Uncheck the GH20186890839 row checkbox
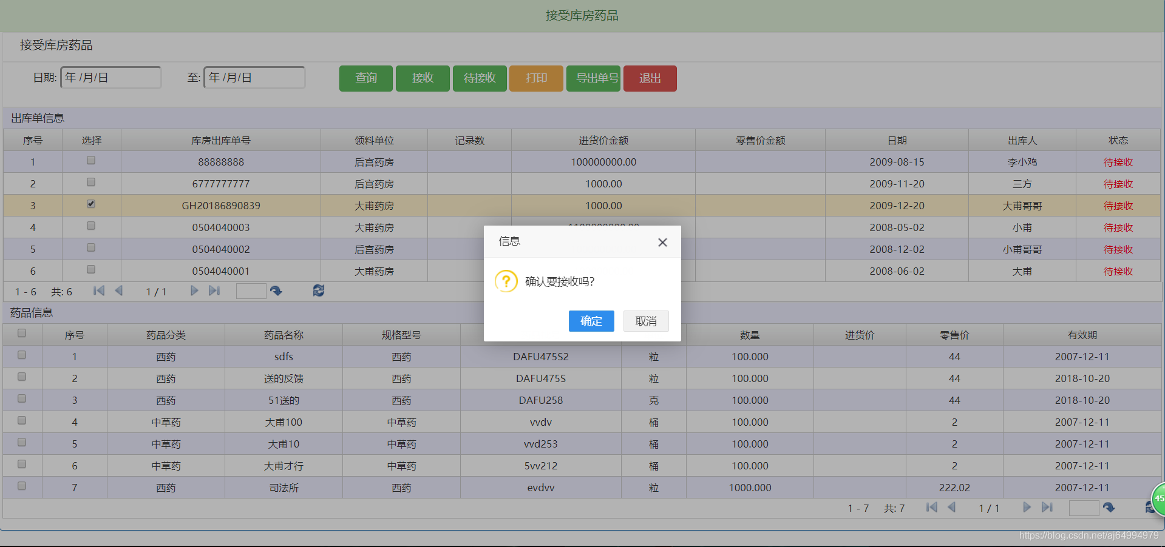This screenshot has height=547, width=1165. coord(91,204)
